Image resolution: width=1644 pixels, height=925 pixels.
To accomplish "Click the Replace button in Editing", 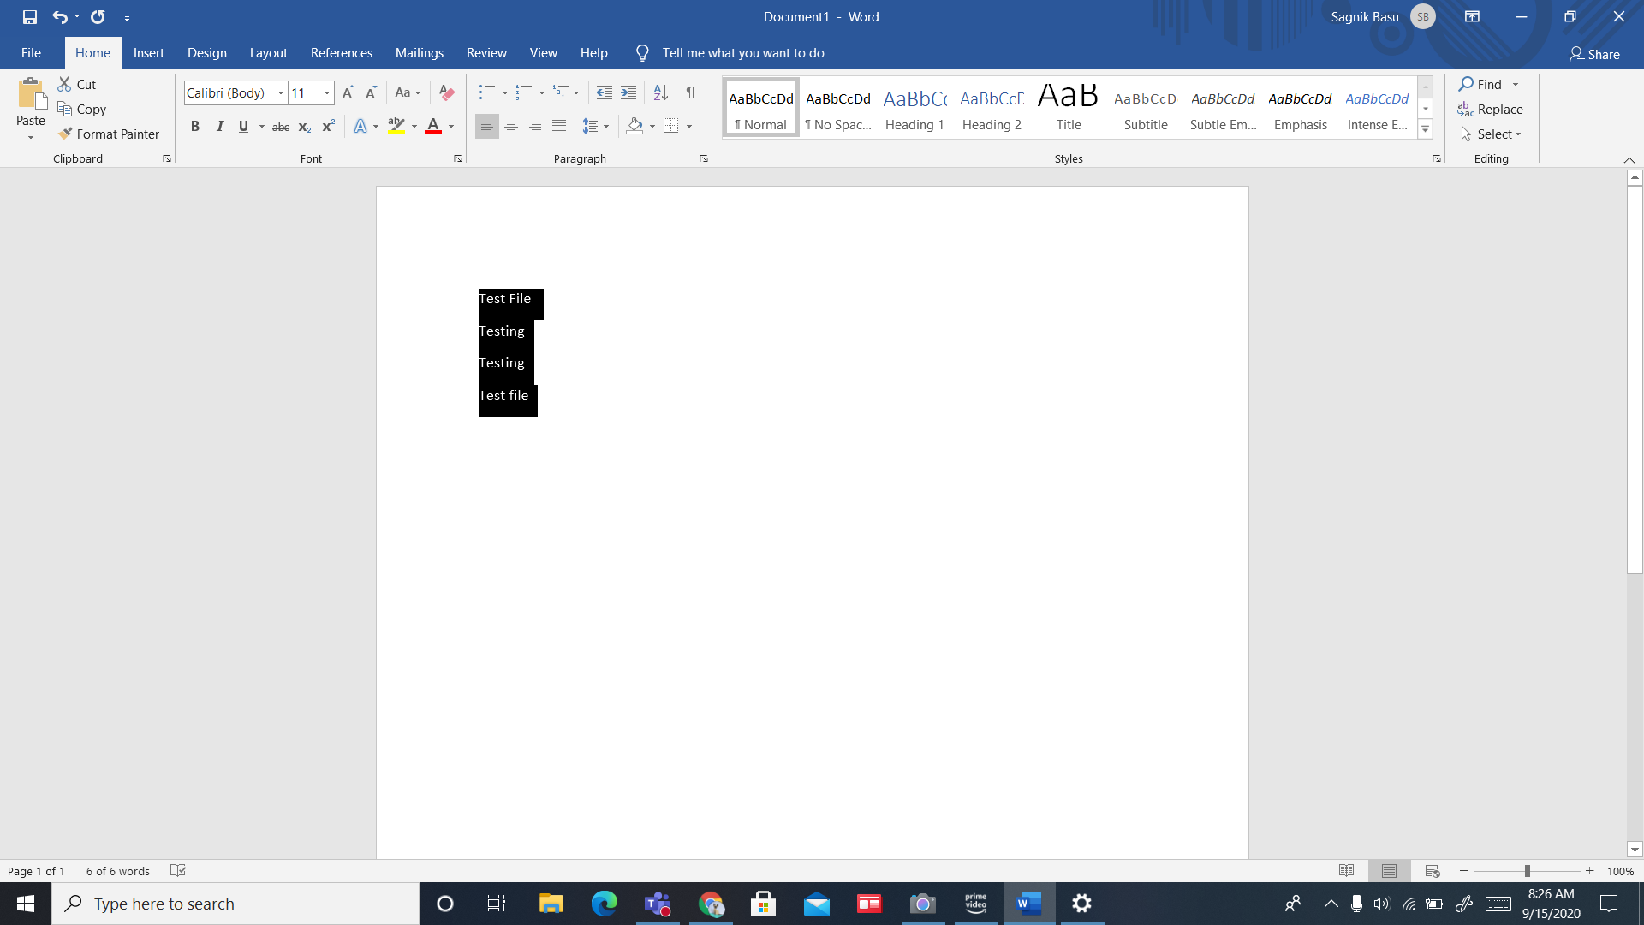I will coord(1491,109).
